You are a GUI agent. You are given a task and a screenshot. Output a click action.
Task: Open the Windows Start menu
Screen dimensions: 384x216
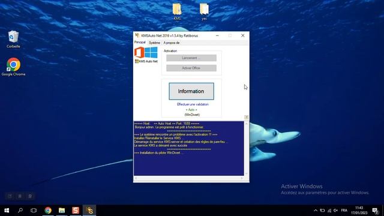pyautogui.click(x=7, y=211)
